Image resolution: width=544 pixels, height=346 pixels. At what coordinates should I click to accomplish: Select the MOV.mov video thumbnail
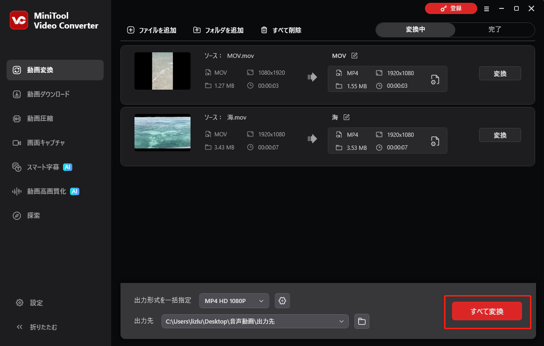(x=162, y=71)
